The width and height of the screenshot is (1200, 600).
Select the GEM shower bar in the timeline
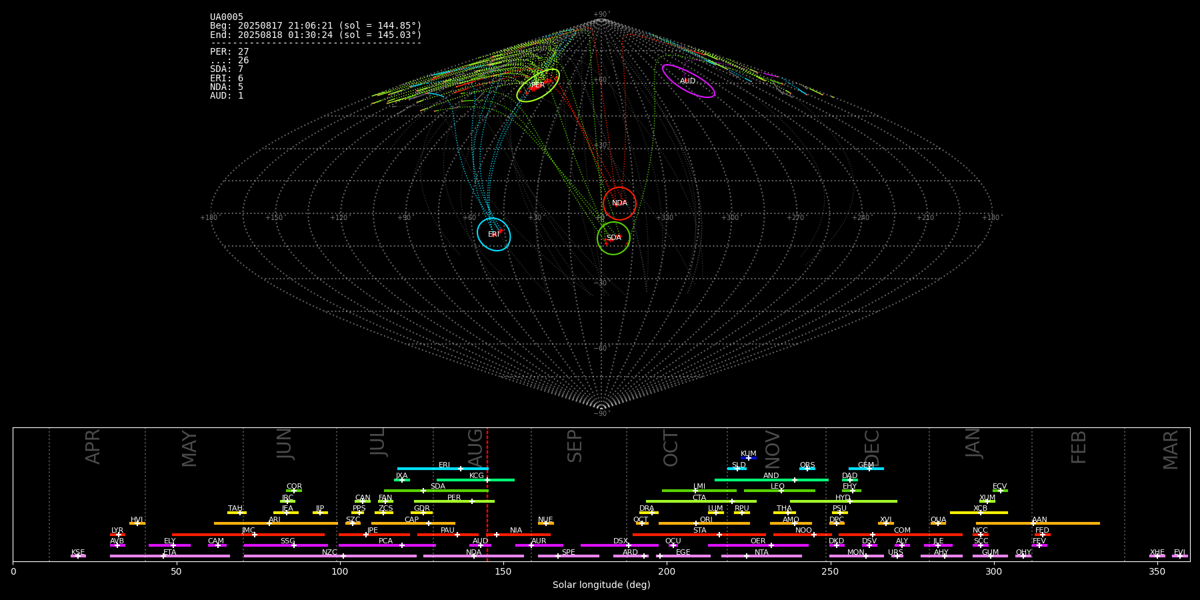[866, 469]
